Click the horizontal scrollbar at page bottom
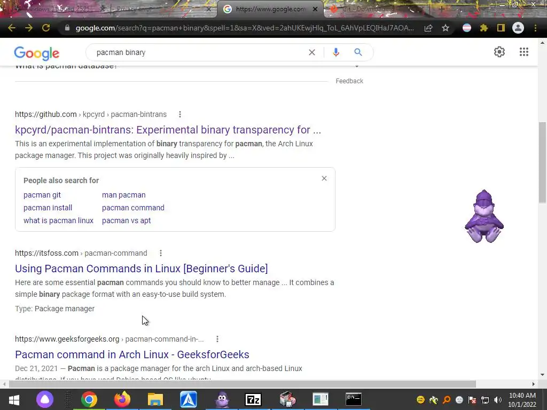 click(243, 384)
